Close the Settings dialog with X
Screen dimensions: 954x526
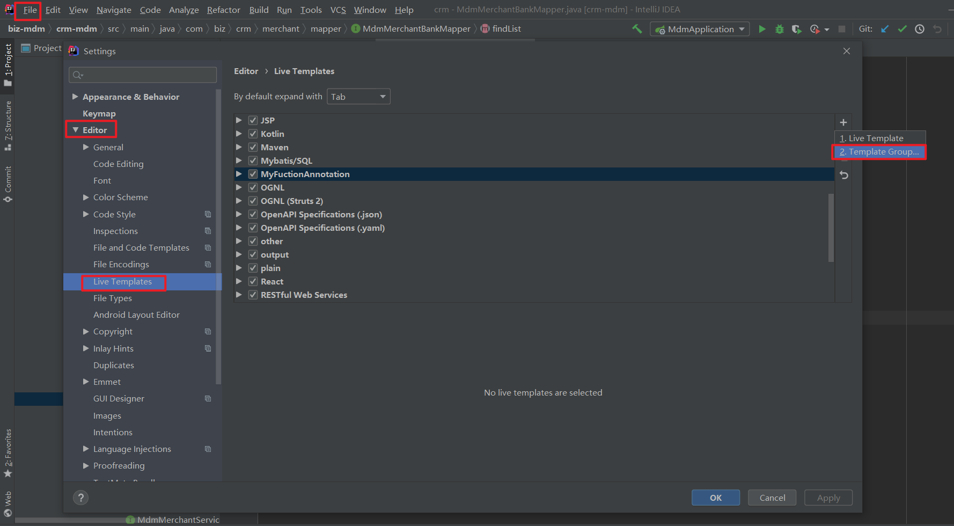847,51
